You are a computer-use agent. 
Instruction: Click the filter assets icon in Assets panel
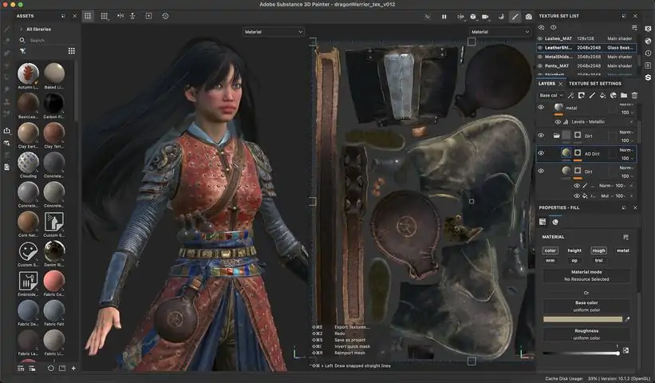(22, 51)
